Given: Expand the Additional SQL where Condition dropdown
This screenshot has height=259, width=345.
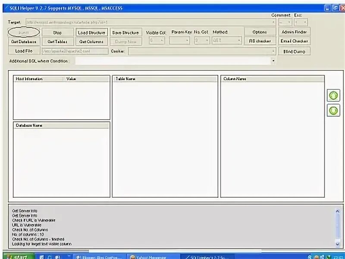Looking at the screenshot, I should tap(273, 61).
